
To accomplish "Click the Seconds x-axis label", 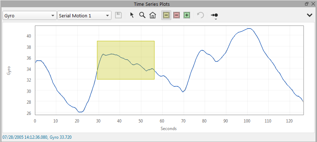I will (x=169, y=129).
